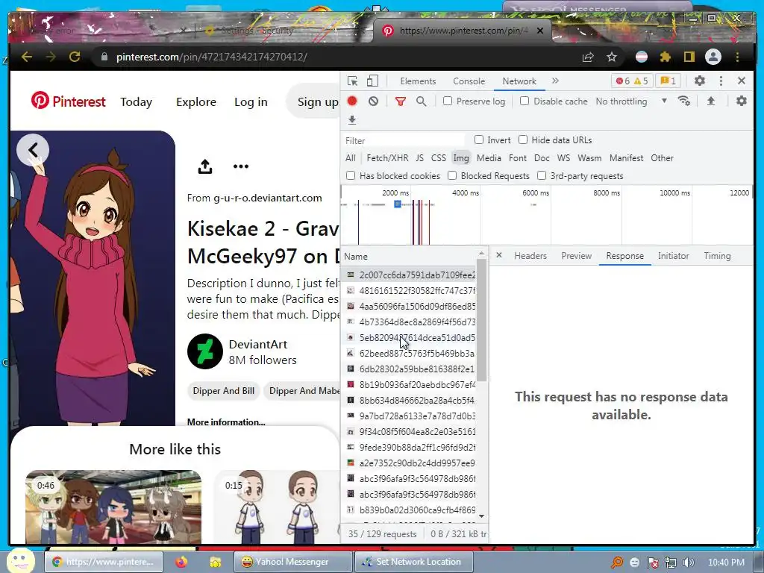Click the export HAR download arrow icon
Viewport: 764px width, 573px height.
(x=352, y=119)
